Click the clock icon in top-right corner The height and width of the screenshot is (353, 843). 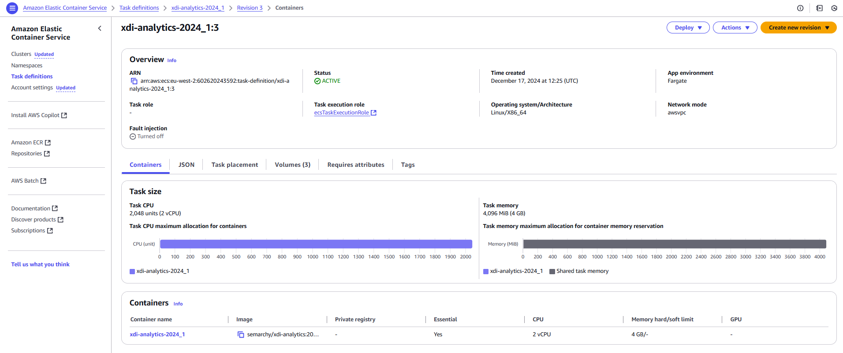834,8
